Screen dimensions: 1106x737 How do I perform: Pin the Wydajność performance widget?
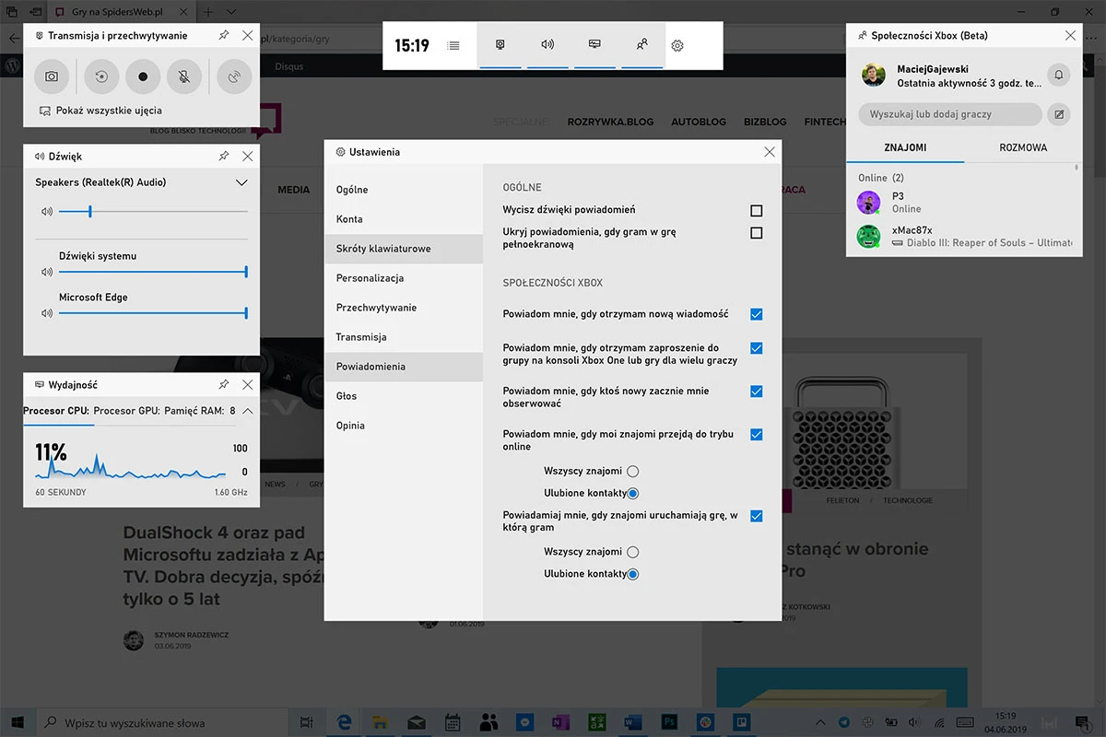point(224,384)
